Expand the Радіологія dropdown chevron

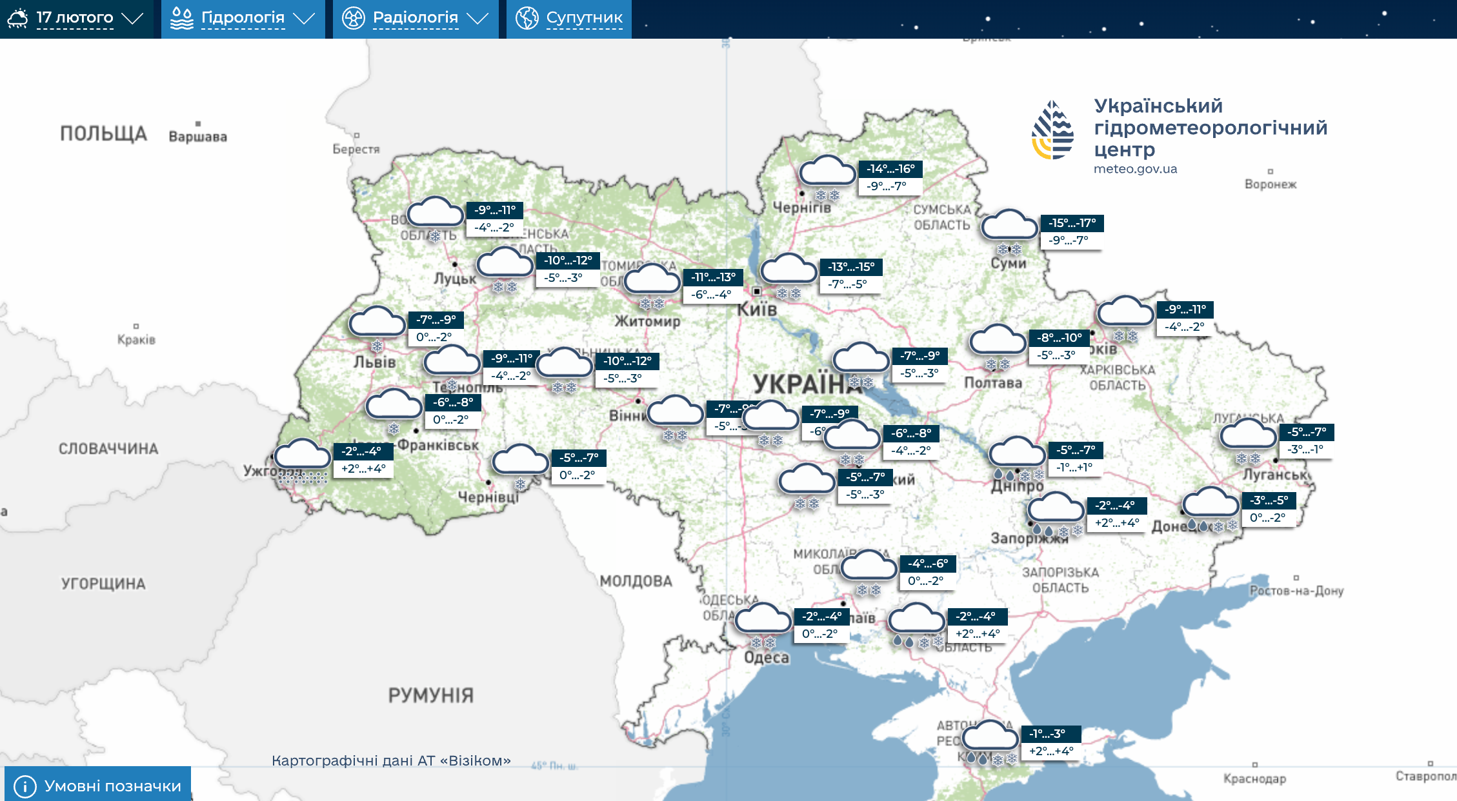(x=477, y=18)
